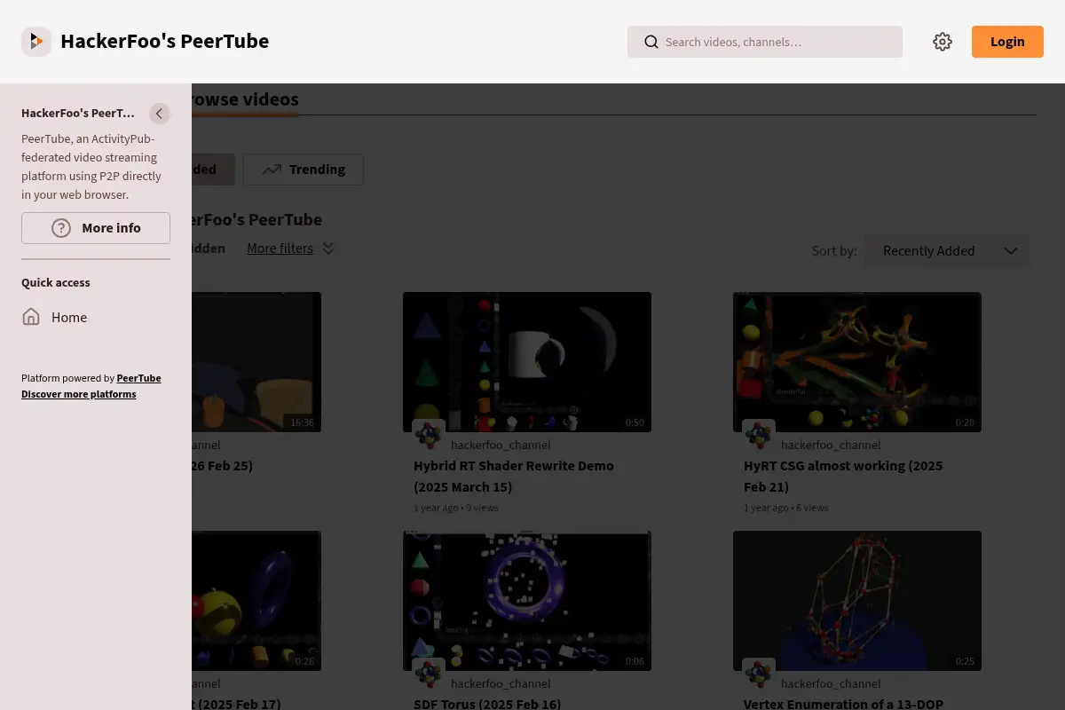Open Discover more platforms link
Viewport: 1065px width, 710px height.
[x=79, y=394]
